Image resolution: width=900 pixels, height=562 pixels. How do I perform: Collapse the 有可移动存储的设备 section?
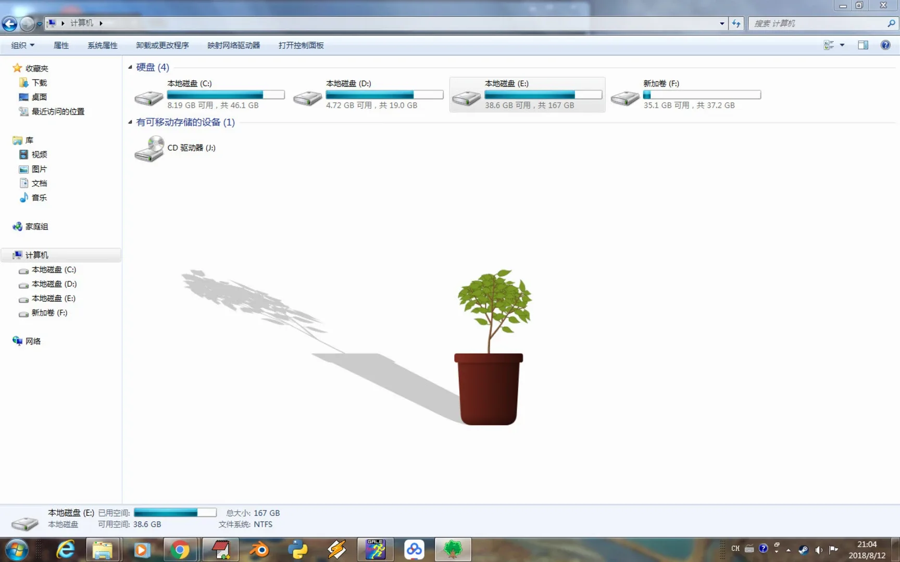click(130, 122)
